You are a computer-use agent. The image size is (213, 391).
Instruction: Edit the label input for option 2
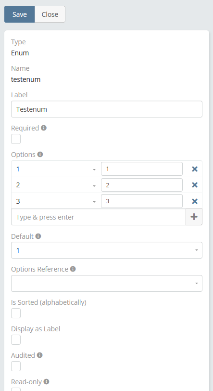click(x=142, y=185)
